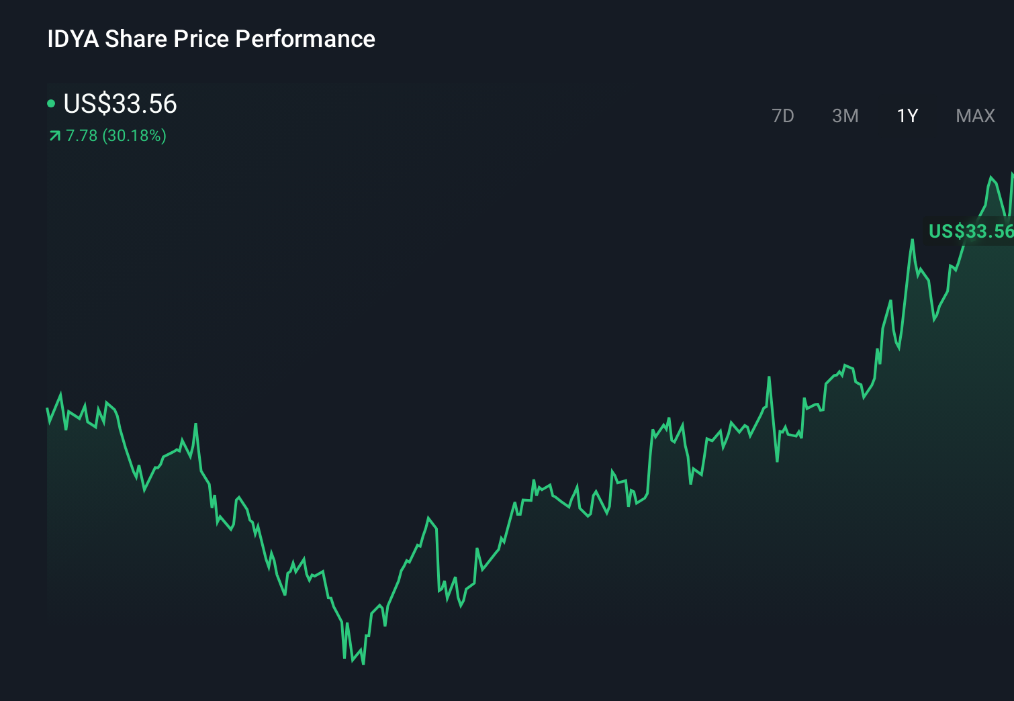Click the upward trend arrow icon

[54, 136]
